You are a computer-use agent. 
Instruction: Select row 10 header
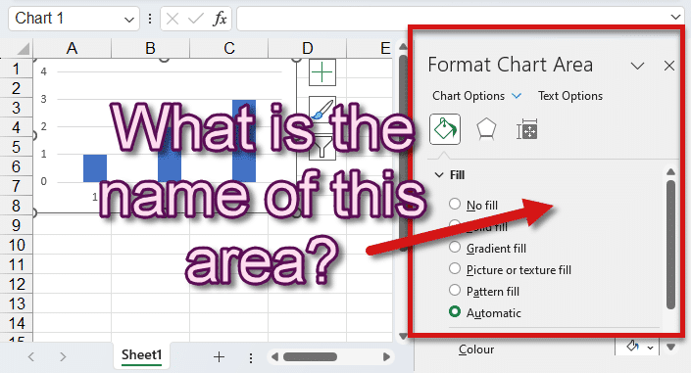click(17, 245)
